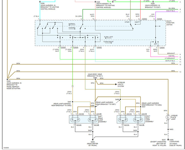Click the VIO/YEL wire label below switch pin 1

tap(148, 50)
